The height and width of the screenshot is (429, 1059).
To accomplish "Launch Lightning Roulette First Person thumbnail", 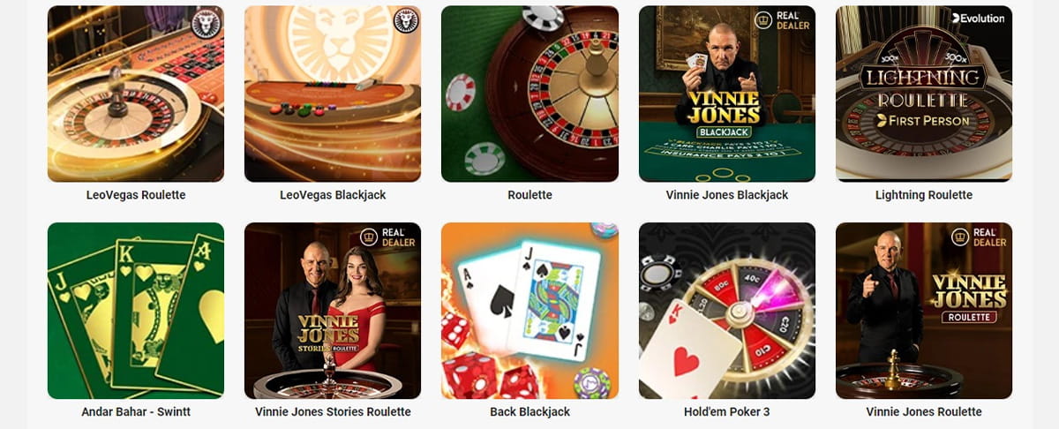I will click(924, 94).
